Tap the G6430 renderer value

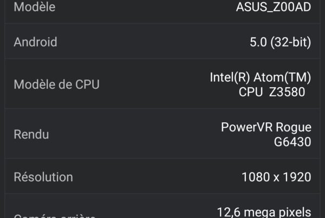point(292,142)
